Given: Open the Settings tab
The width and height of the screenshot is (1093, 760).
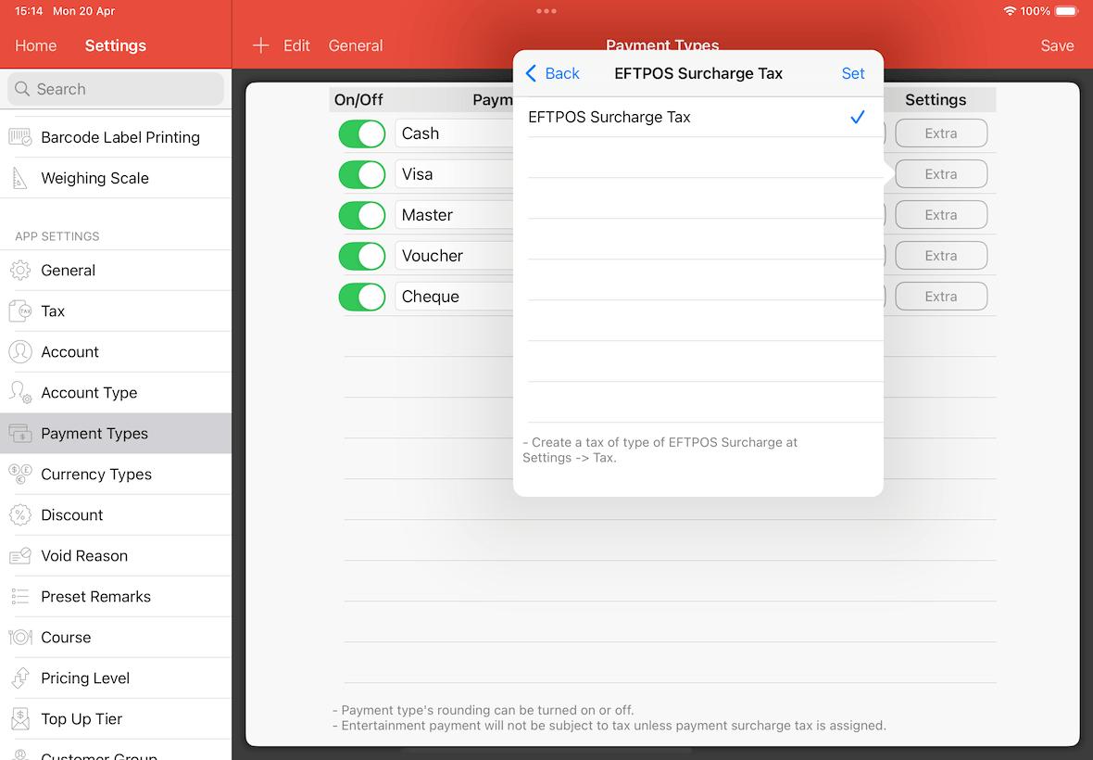Looking at the screenshot, I should 116,45.
